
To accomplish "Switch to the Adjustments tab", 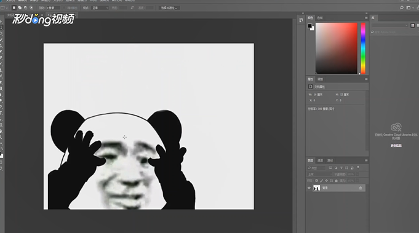I will click(x=320, y=79).
